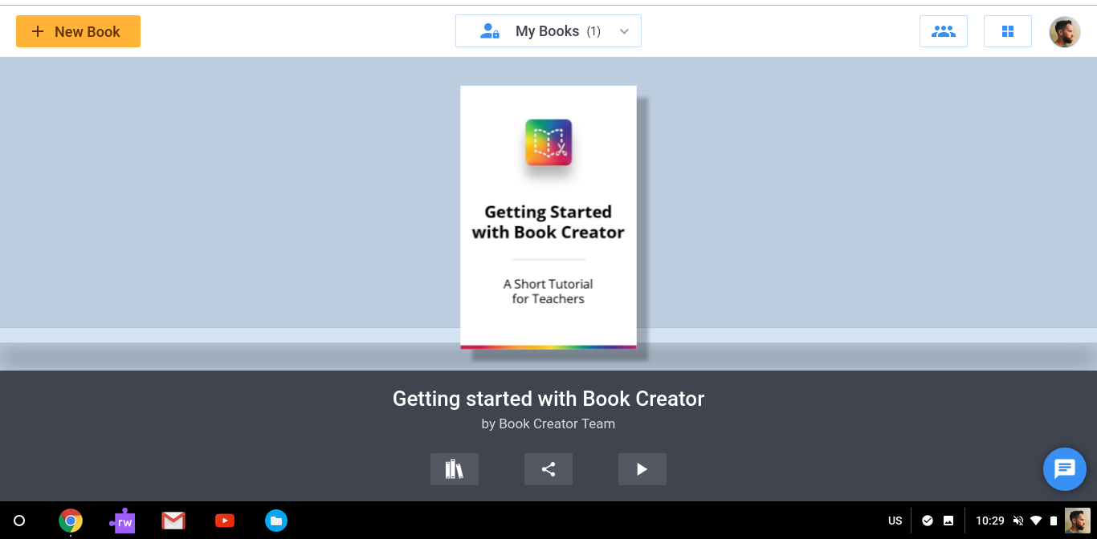The height and width of the screenshot is (539, 1097).
Task: Launch Google Chrome from the shelf
Action: click(x=71, y=521)
